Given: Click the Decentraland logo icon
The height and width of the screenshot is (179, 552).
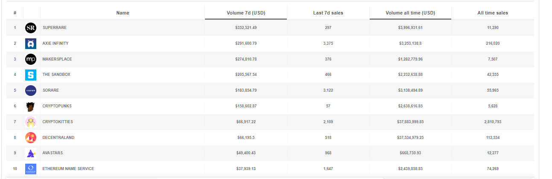Looking at the screenshot, I should [x=31, y=138].
